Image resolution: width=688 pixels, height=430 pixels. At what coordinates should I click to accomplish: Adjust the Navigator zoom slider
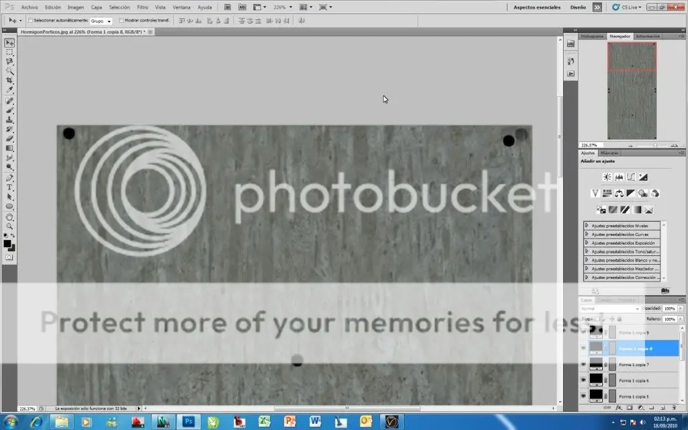[654, 145]
